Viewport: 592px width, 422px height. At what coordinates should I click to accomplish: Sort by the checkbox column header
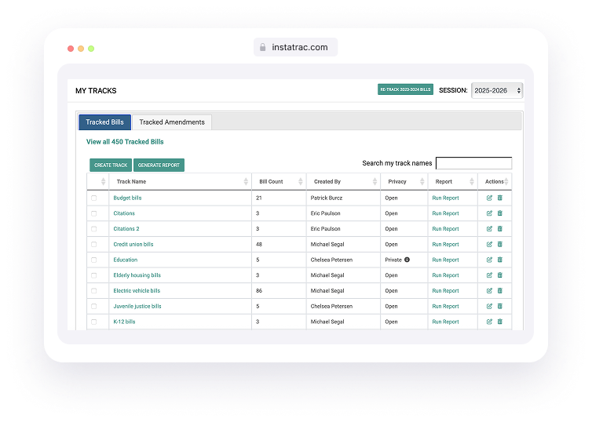click(x=98, y=182)
